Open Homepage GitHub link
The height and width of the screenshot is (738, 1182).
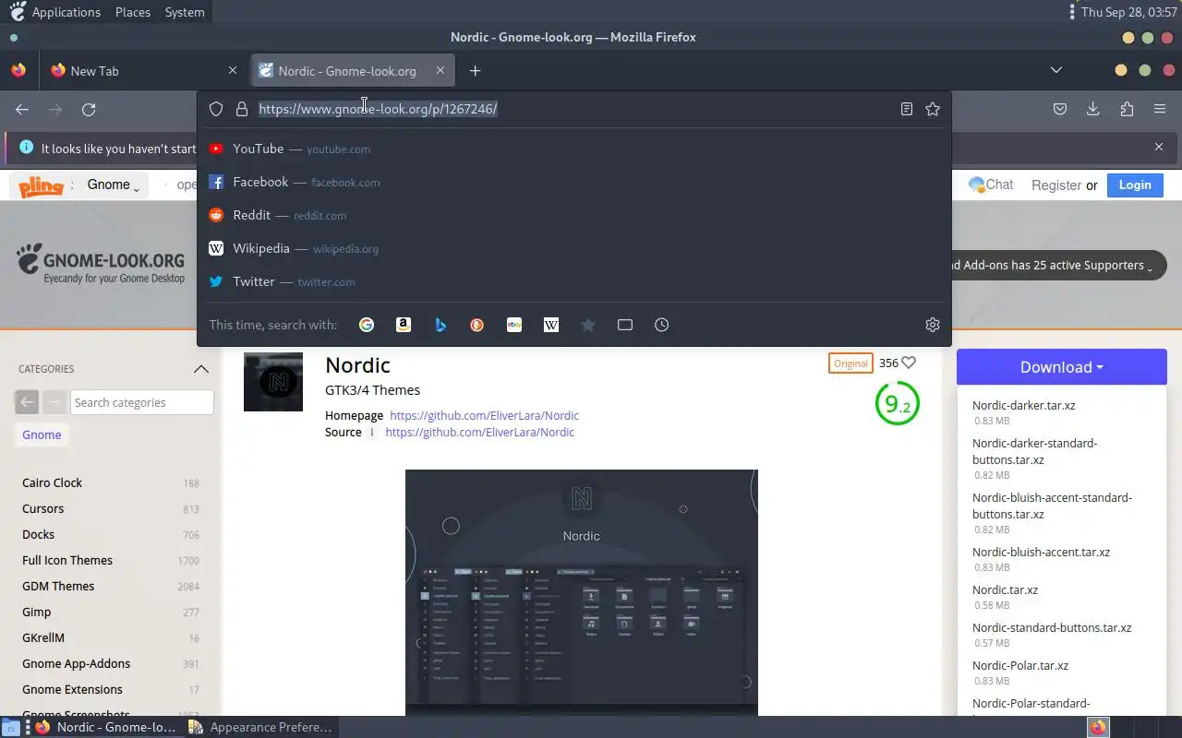(x=484, y=415)
